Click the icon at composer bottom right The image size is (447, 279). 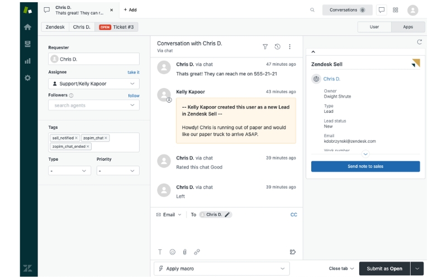coord(293,252)
